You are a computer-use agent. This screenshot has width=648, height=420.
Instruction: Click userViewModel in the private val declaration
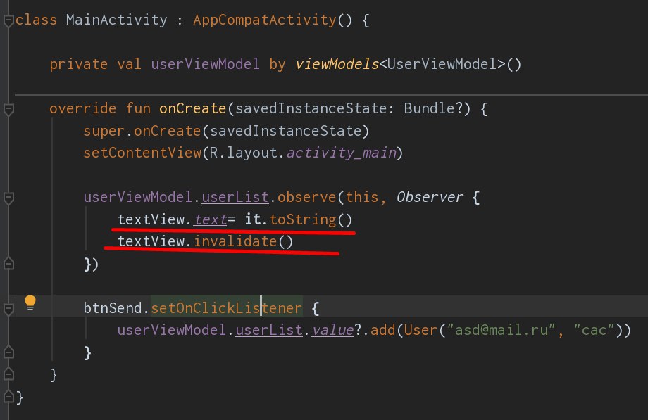[x=205, y=64]
